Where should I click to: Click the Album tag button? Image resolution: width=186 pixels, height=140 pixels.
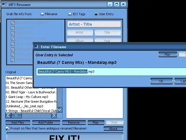80,40
